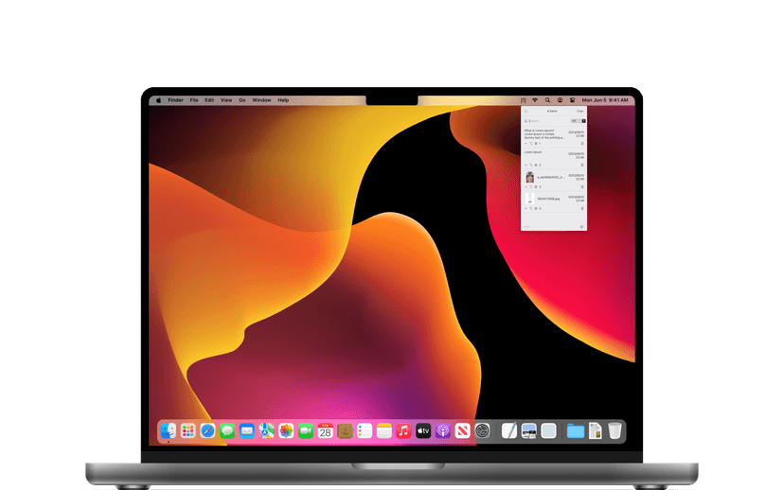This screenshot has width=784, height=490.
Task: Click the pin icon in clipboard panel header
Action: point(526,111)
